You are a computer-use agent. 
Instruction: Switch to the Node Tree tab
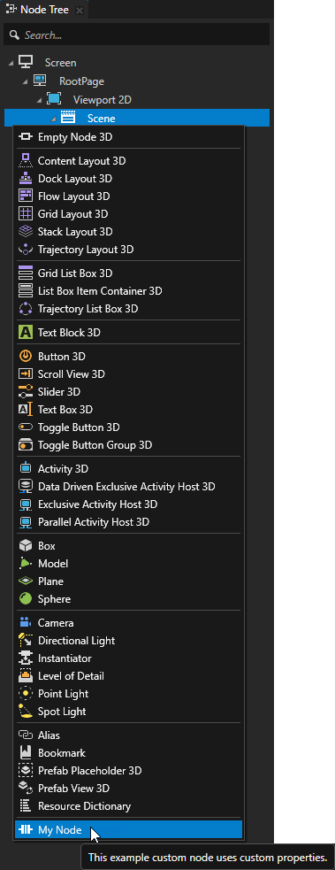43,10
